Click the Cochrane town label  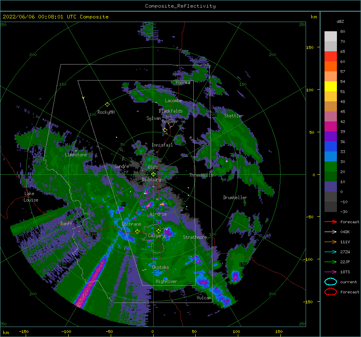tap(131, 224)
